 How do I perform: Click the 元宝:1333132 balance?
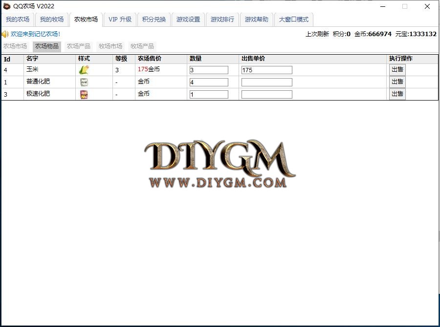click(x=416, y=34)
